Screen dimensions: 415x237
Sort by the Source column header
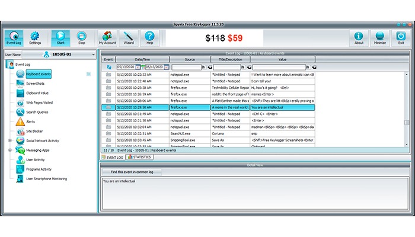coord(190,59)
